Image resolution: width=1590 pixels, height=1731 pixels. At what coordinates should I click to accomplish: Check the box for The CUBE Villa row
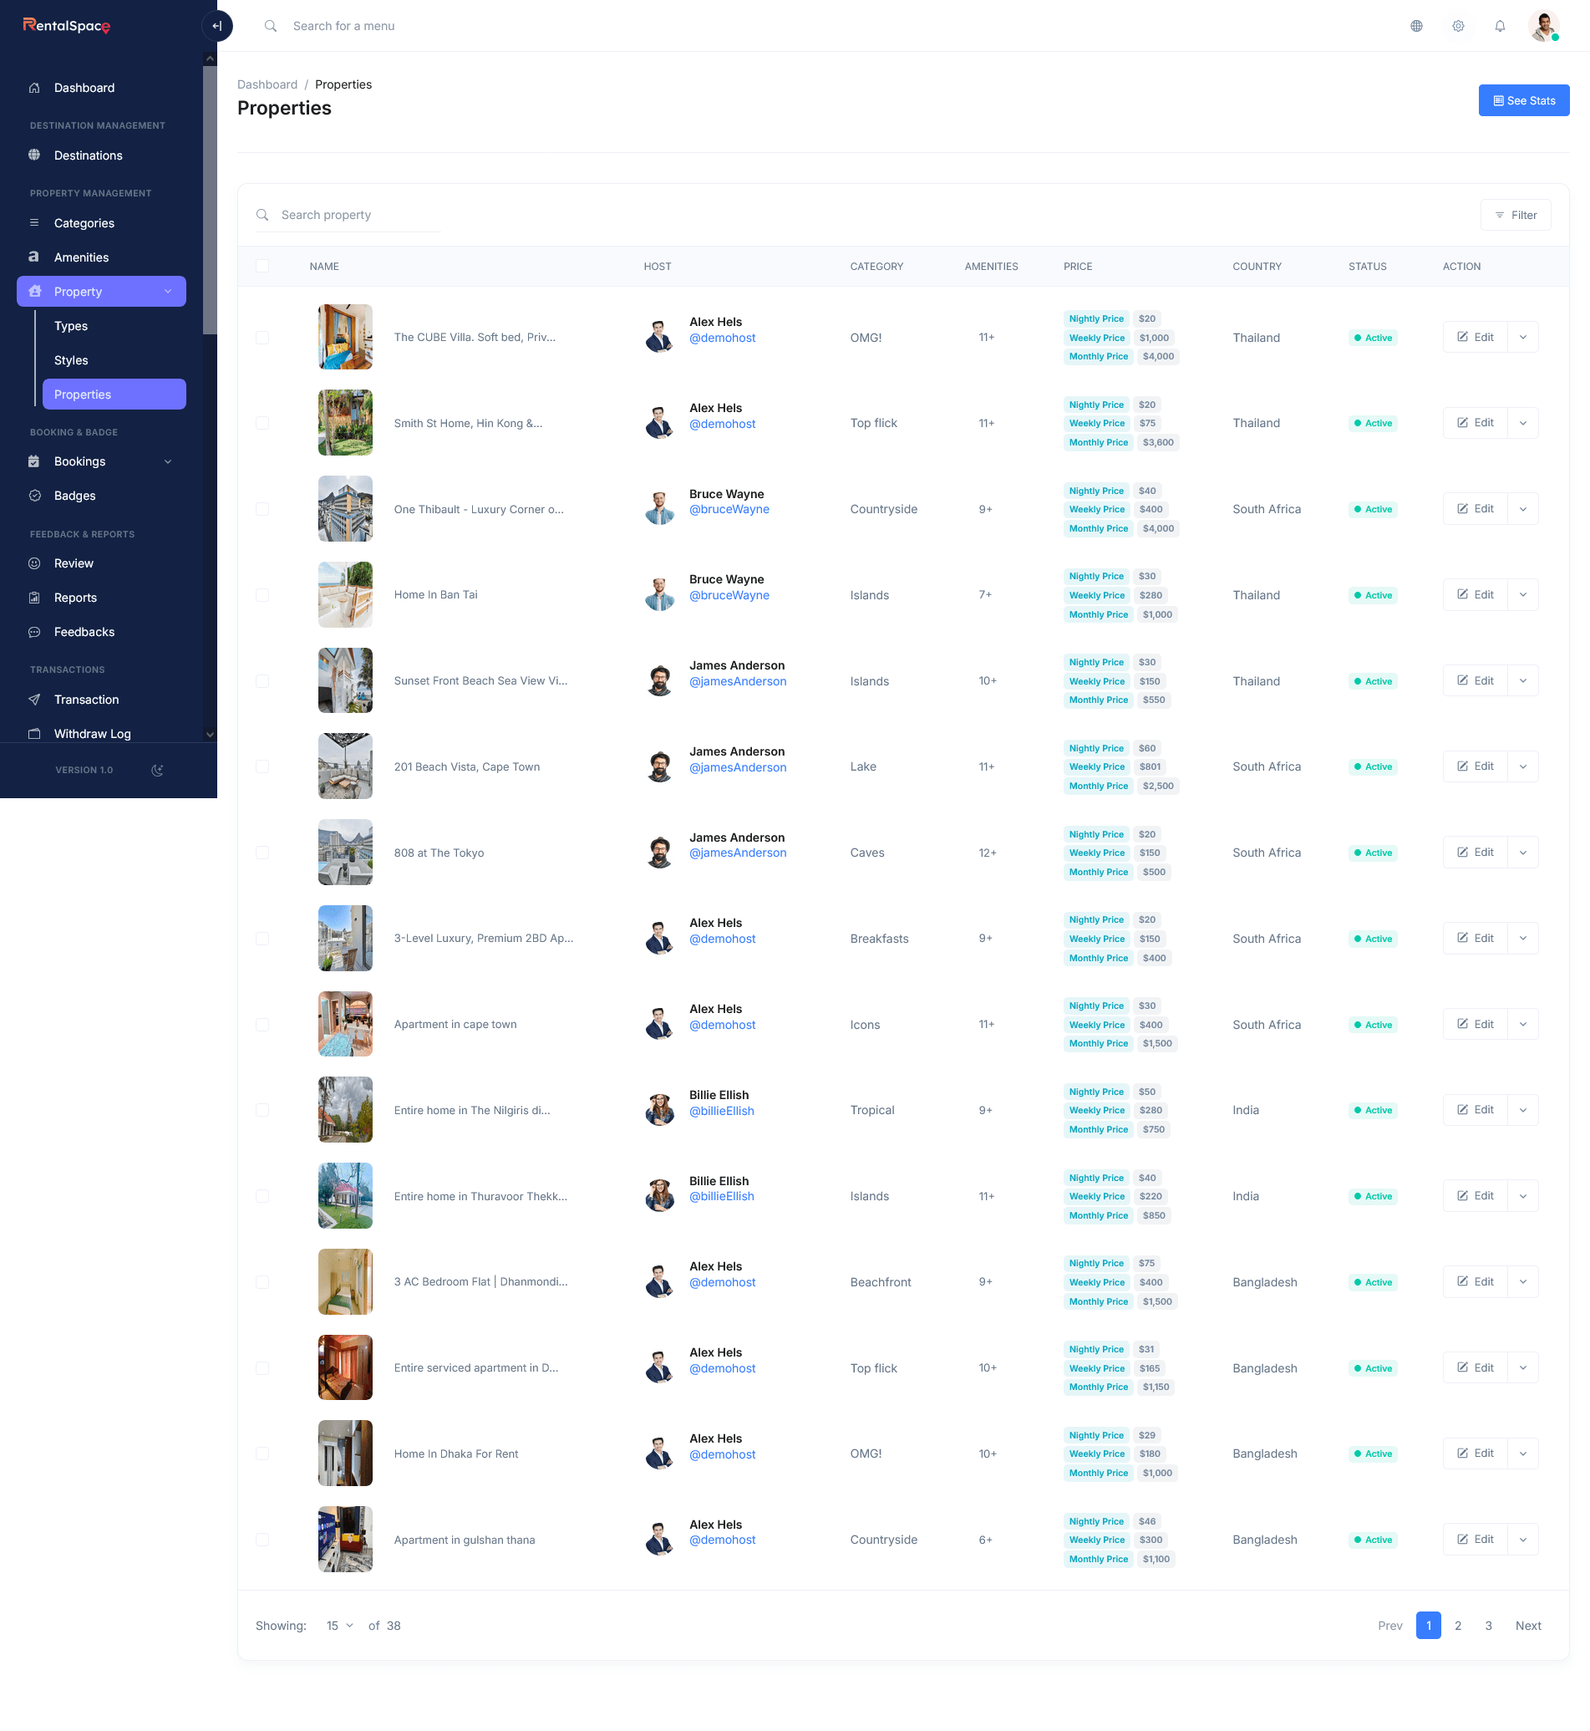point(262,338)
